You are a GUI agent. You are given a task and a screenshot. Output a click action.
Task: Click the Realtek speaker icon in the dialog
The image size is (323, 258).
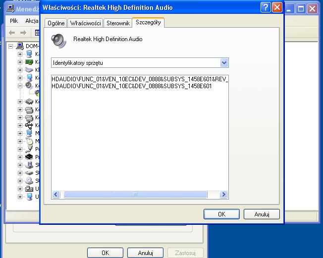[x=59, y=41]
